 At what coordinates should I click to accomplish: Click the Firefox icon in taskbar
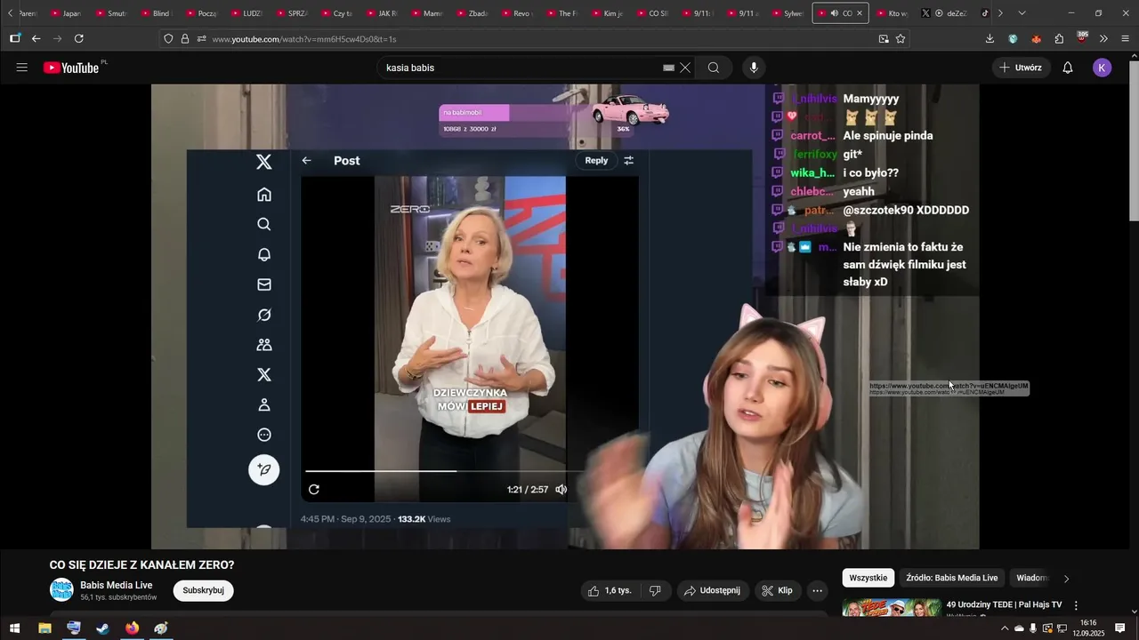click(132, 628)
